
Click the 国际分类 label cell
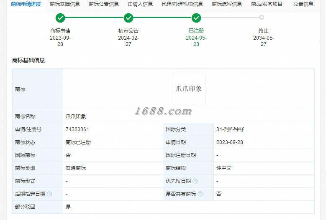click(188, 129)
